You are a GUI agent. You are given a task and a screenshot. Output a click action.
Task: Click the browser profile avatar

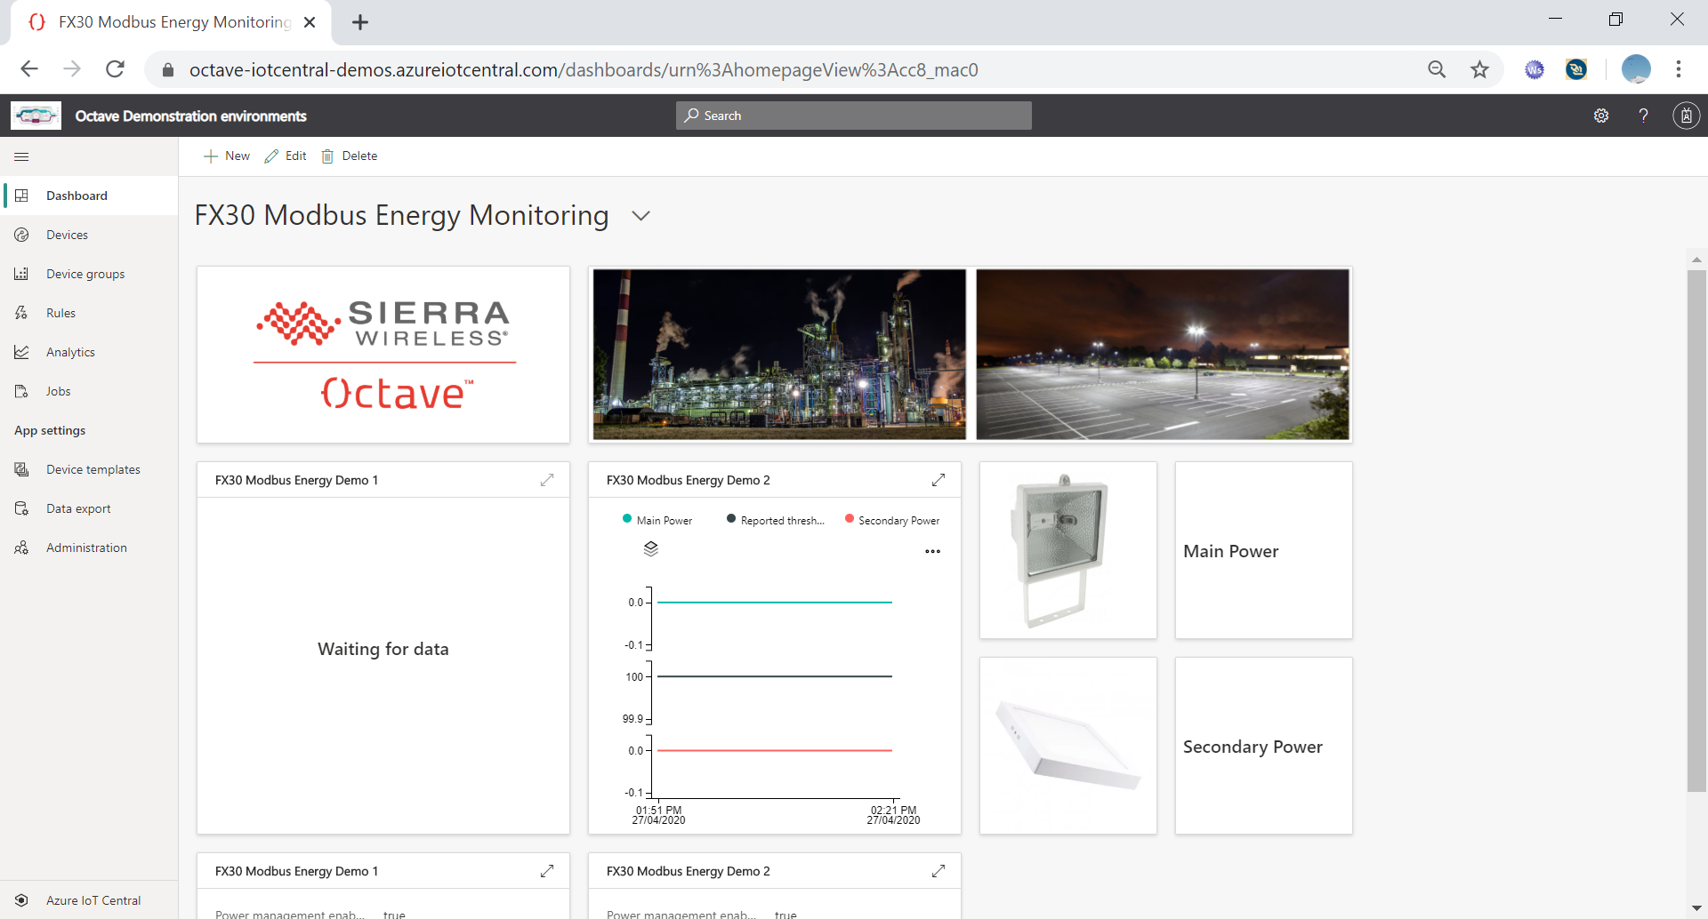(1636, 69)
